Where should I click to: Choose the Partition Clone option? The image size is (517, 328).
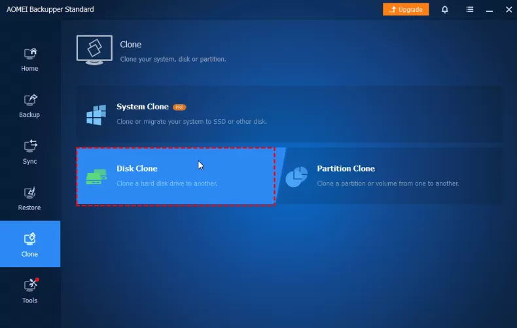391,176
